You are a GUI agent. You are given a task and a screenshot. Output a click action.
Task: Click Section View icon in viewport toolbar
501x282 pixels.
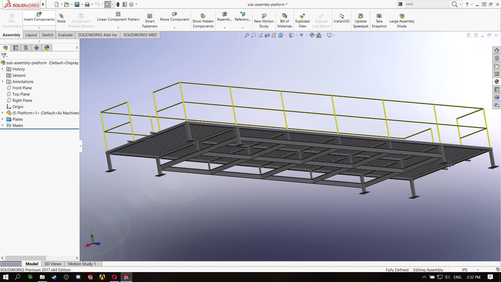tap(267, 35)
